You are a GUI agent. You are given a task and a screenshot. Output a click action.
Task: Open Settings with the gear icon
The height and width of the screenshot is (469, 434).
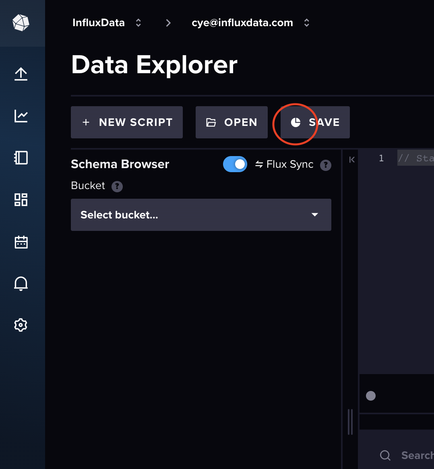(x=21, y=325)
